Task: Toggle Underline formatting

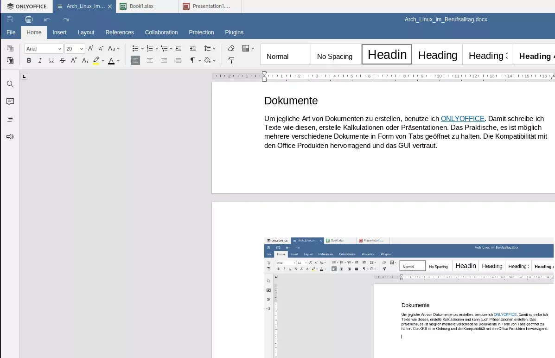Action: click(x=51, y=61)
